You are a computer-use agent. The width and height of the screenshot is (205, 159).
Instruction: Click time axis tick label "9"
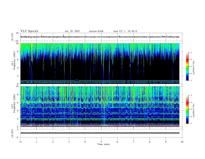pos(166,142)
